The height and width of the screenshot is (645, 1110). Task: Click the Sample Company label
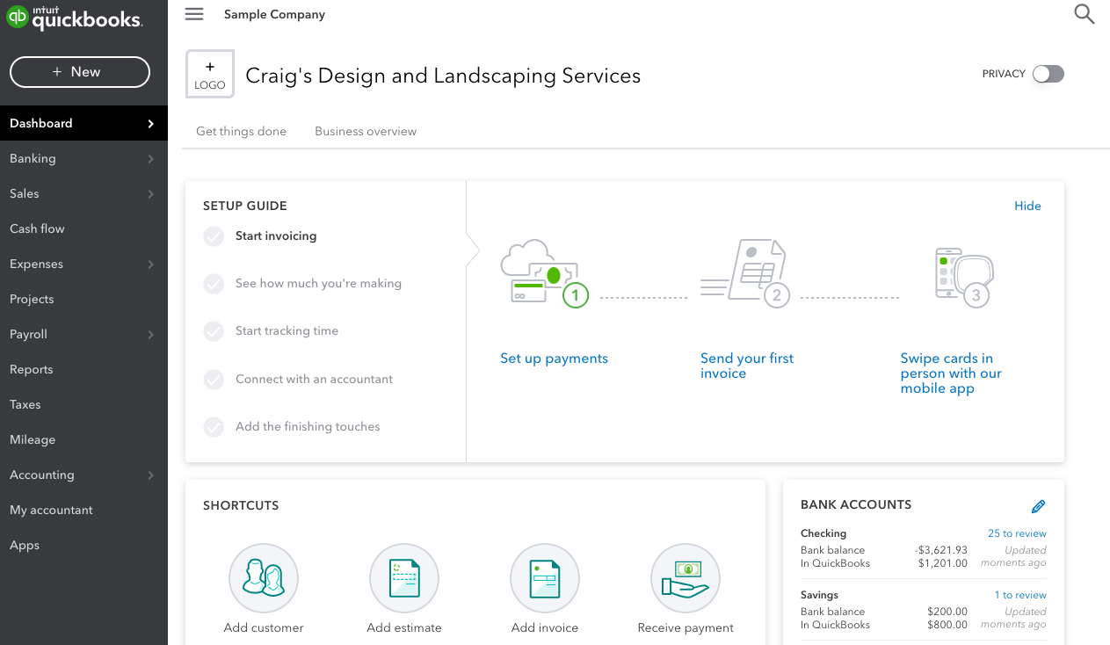(x=274, y=15)
